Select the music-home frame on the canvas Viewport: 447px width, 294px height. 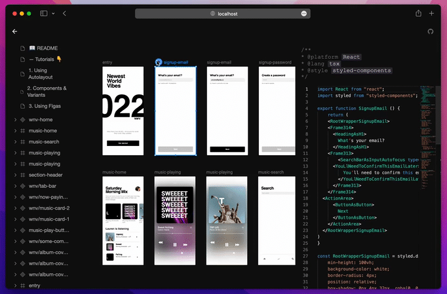click(123, 221)
